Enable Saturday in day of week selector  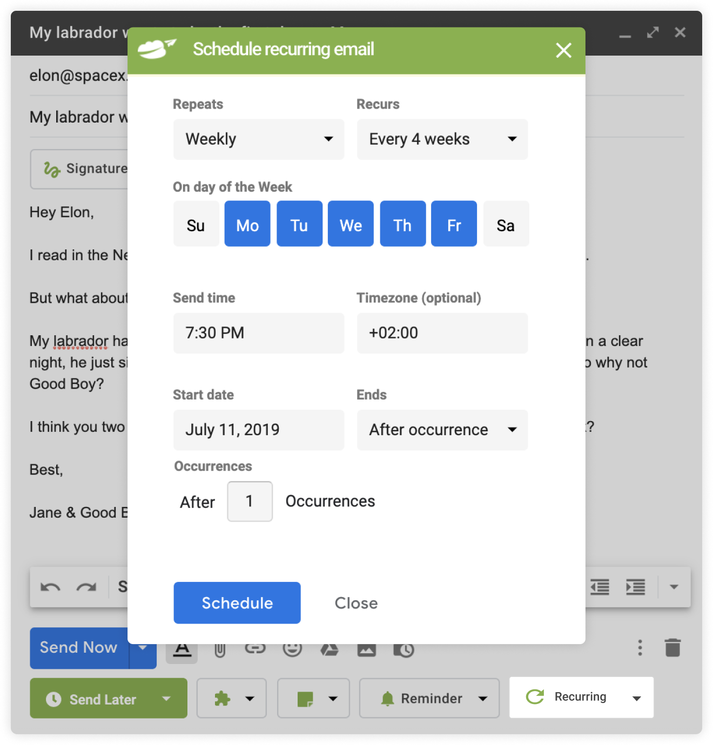[x=506, y=223]
